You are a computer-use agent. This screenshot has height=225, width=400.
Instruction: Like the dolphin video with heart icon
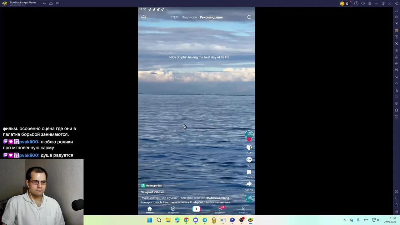click(x=249, y=147)
